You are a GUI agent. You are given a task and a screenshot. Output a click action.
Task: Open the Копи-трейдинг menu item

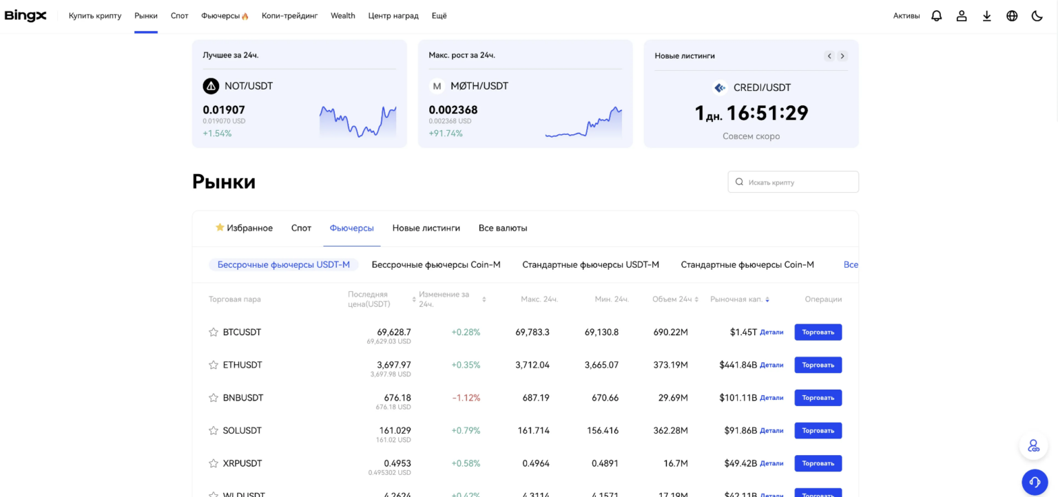pos(289,15)
